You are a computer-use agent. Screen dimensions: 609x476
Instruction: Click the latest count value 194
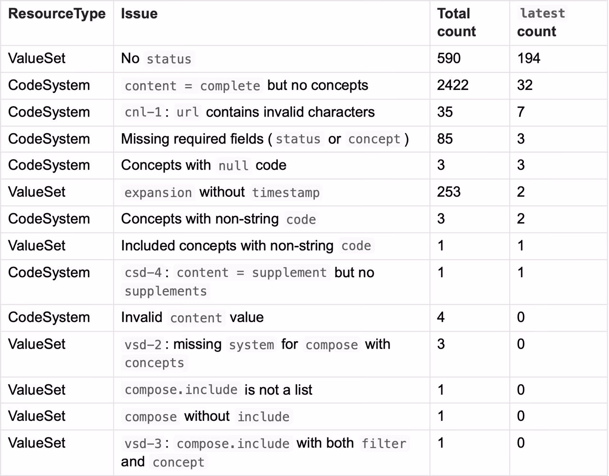tap(529, 58)
